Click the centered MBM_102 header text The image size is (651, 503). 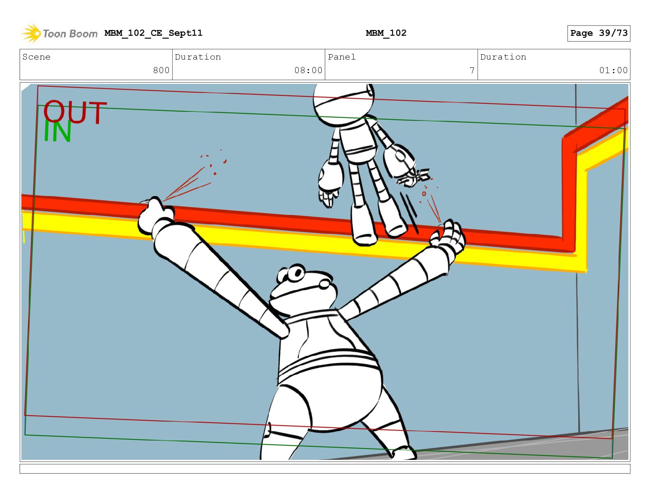(386, 33)
